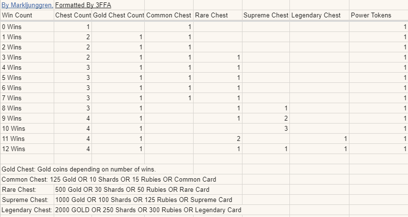The width and height of the screenshot is (408, 217).
Task: Click the Supreme Chest column header
Action: 266,15
